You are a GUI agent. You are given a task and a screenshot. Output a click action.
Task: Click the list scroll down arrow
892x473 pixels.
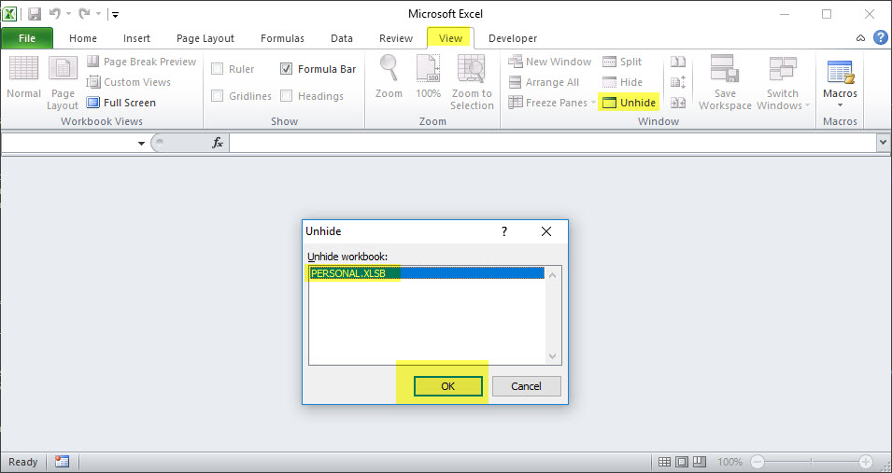(x=552, y=355)
